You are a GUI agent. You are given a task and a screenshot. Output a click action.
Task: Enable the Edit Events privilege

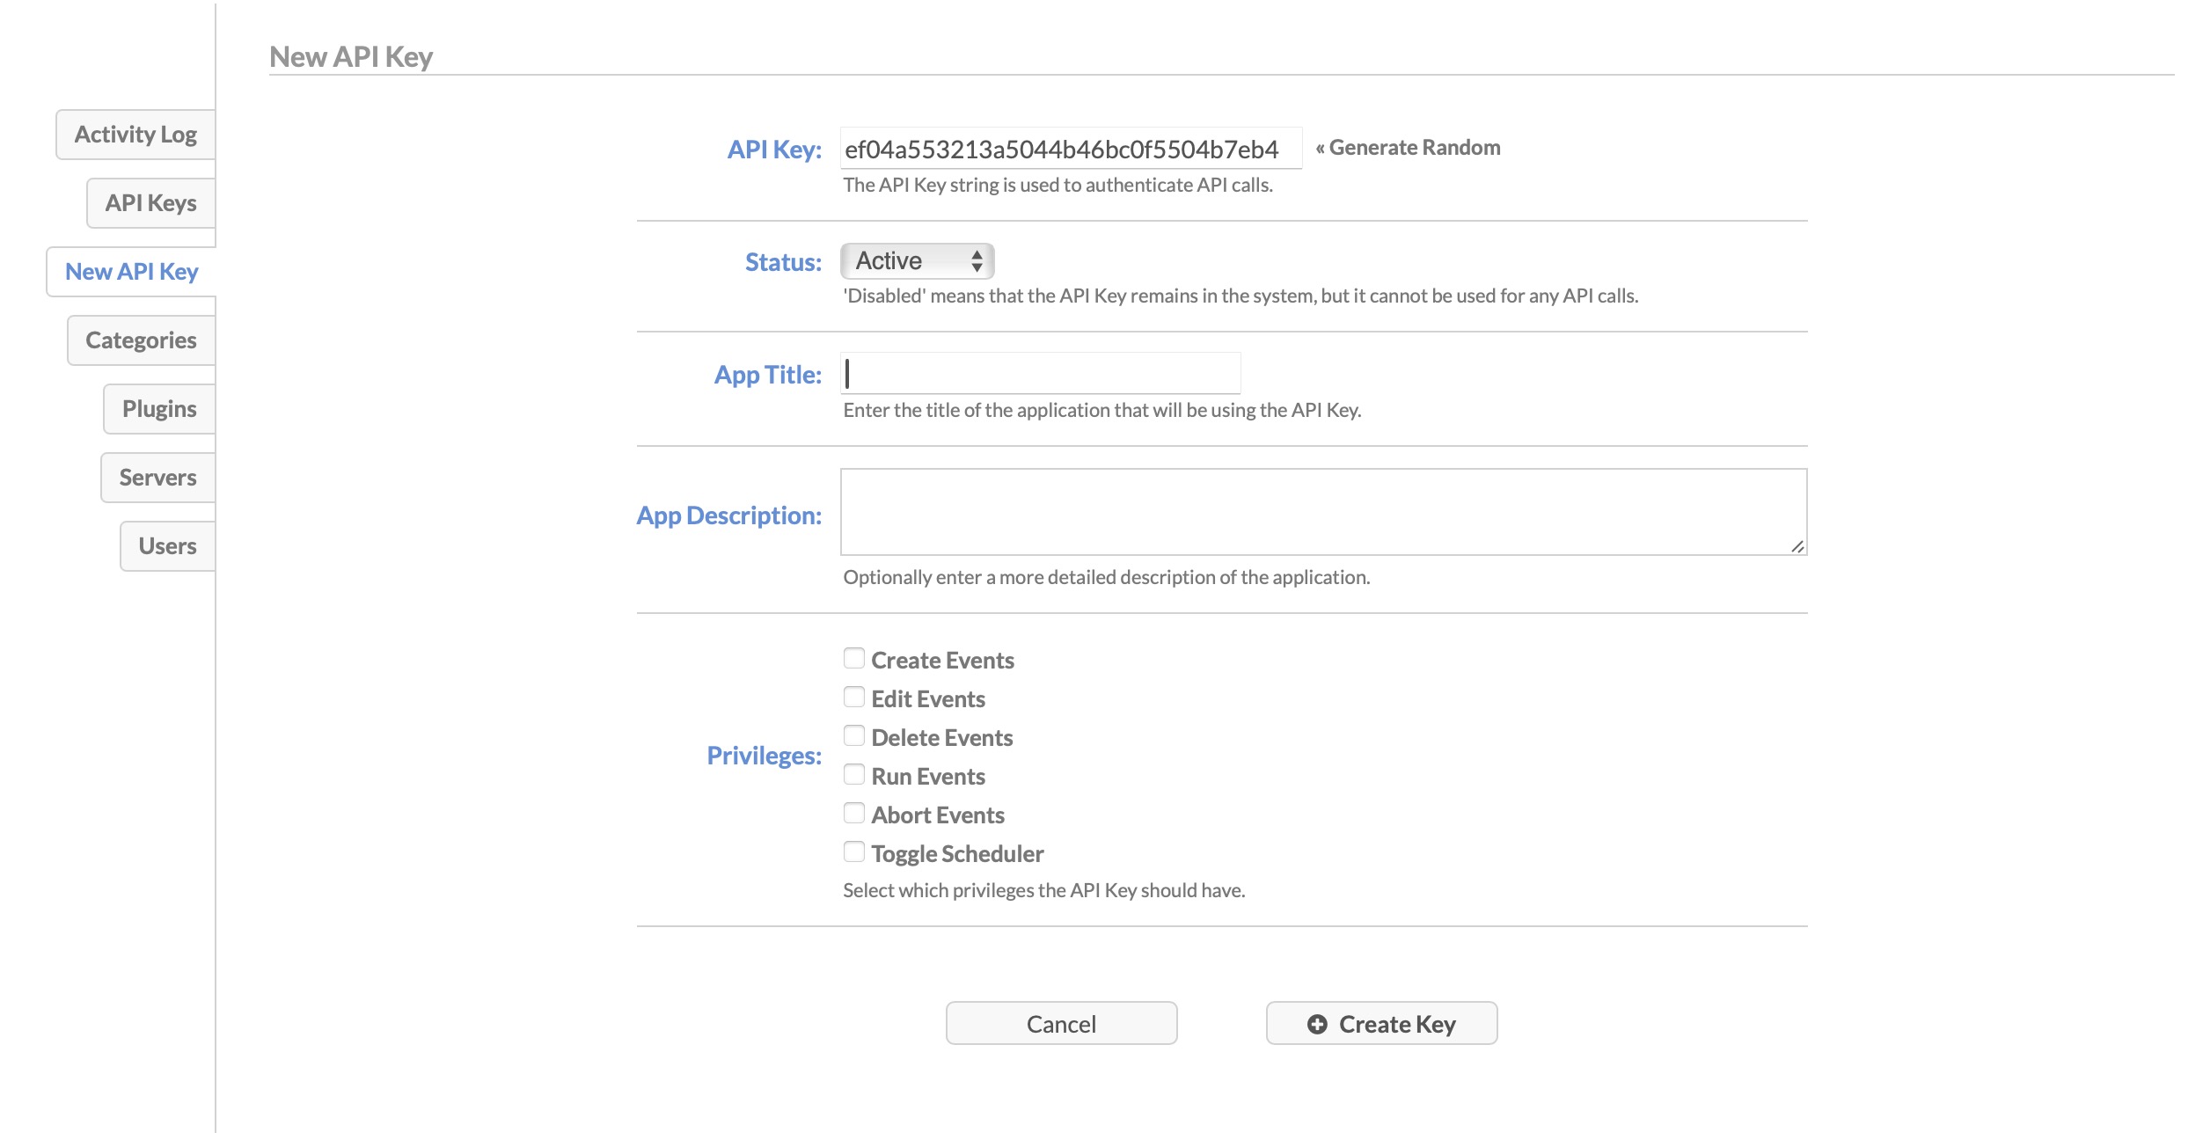pos(853,696)
